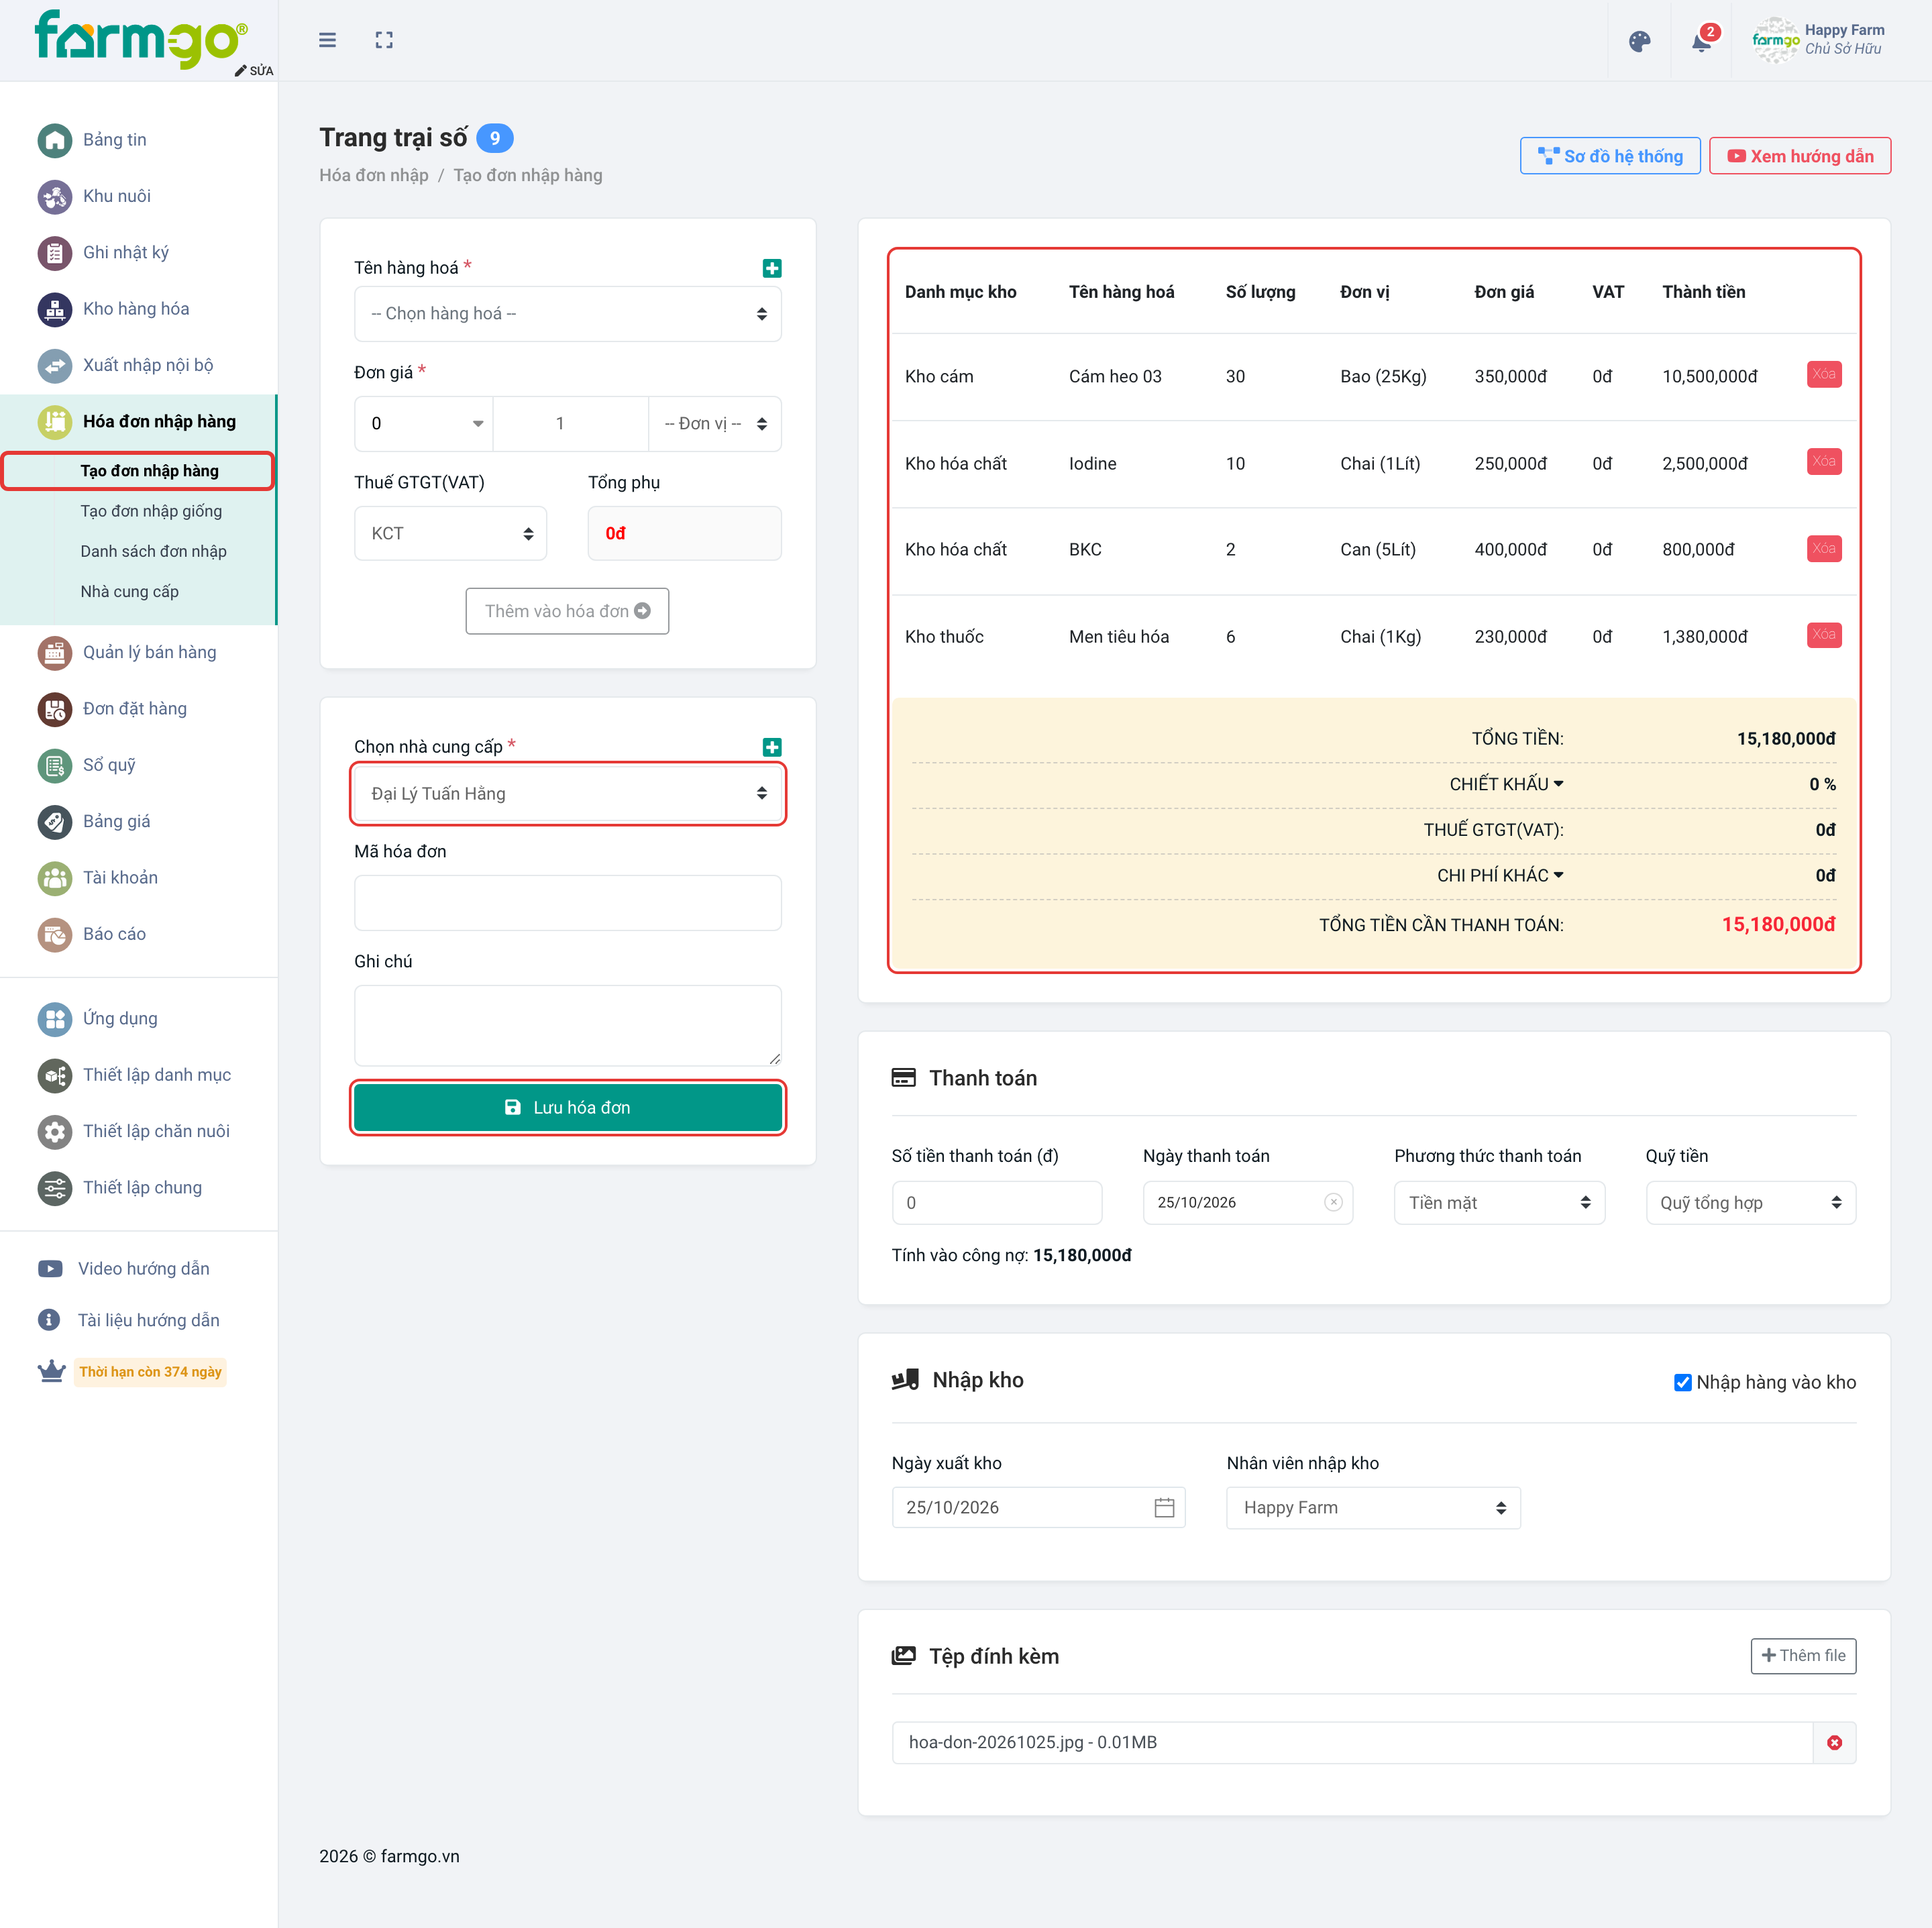Open Danh sách đơn nhập submenu

point(153,551)
